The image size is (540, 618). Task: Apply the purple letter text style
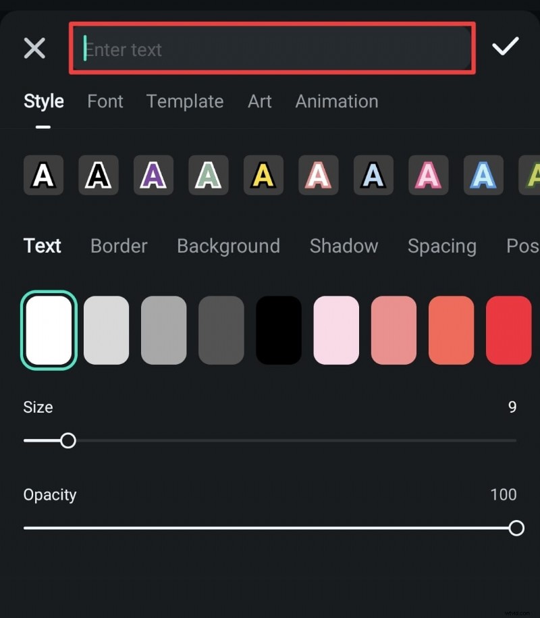[x=153, y=174]
